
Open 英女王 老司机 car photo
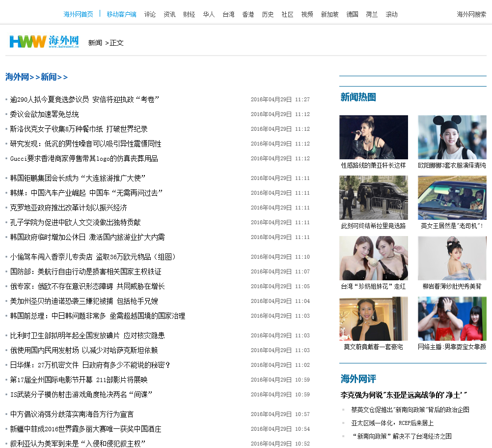point(452,198)
